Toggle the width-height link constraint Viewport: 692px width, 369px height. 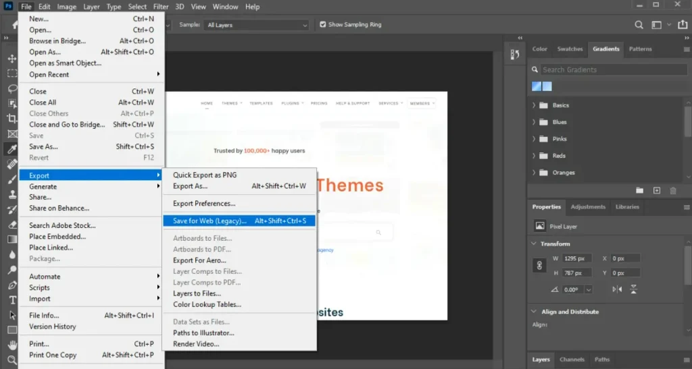coord(539,266)
